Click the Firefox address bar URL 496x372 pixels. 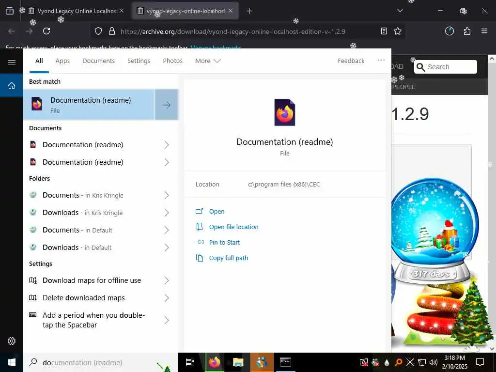233,31
